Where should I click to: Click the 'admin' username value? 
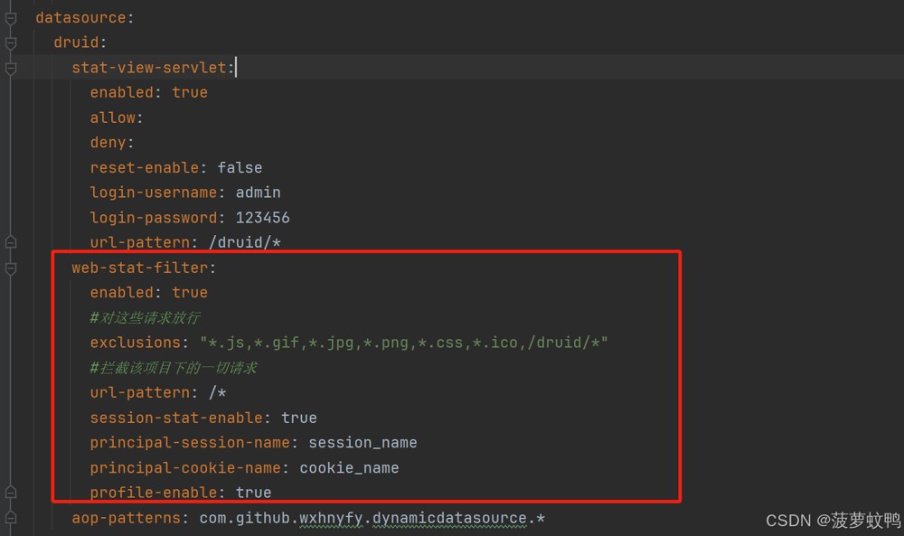[x=258, y=193]
